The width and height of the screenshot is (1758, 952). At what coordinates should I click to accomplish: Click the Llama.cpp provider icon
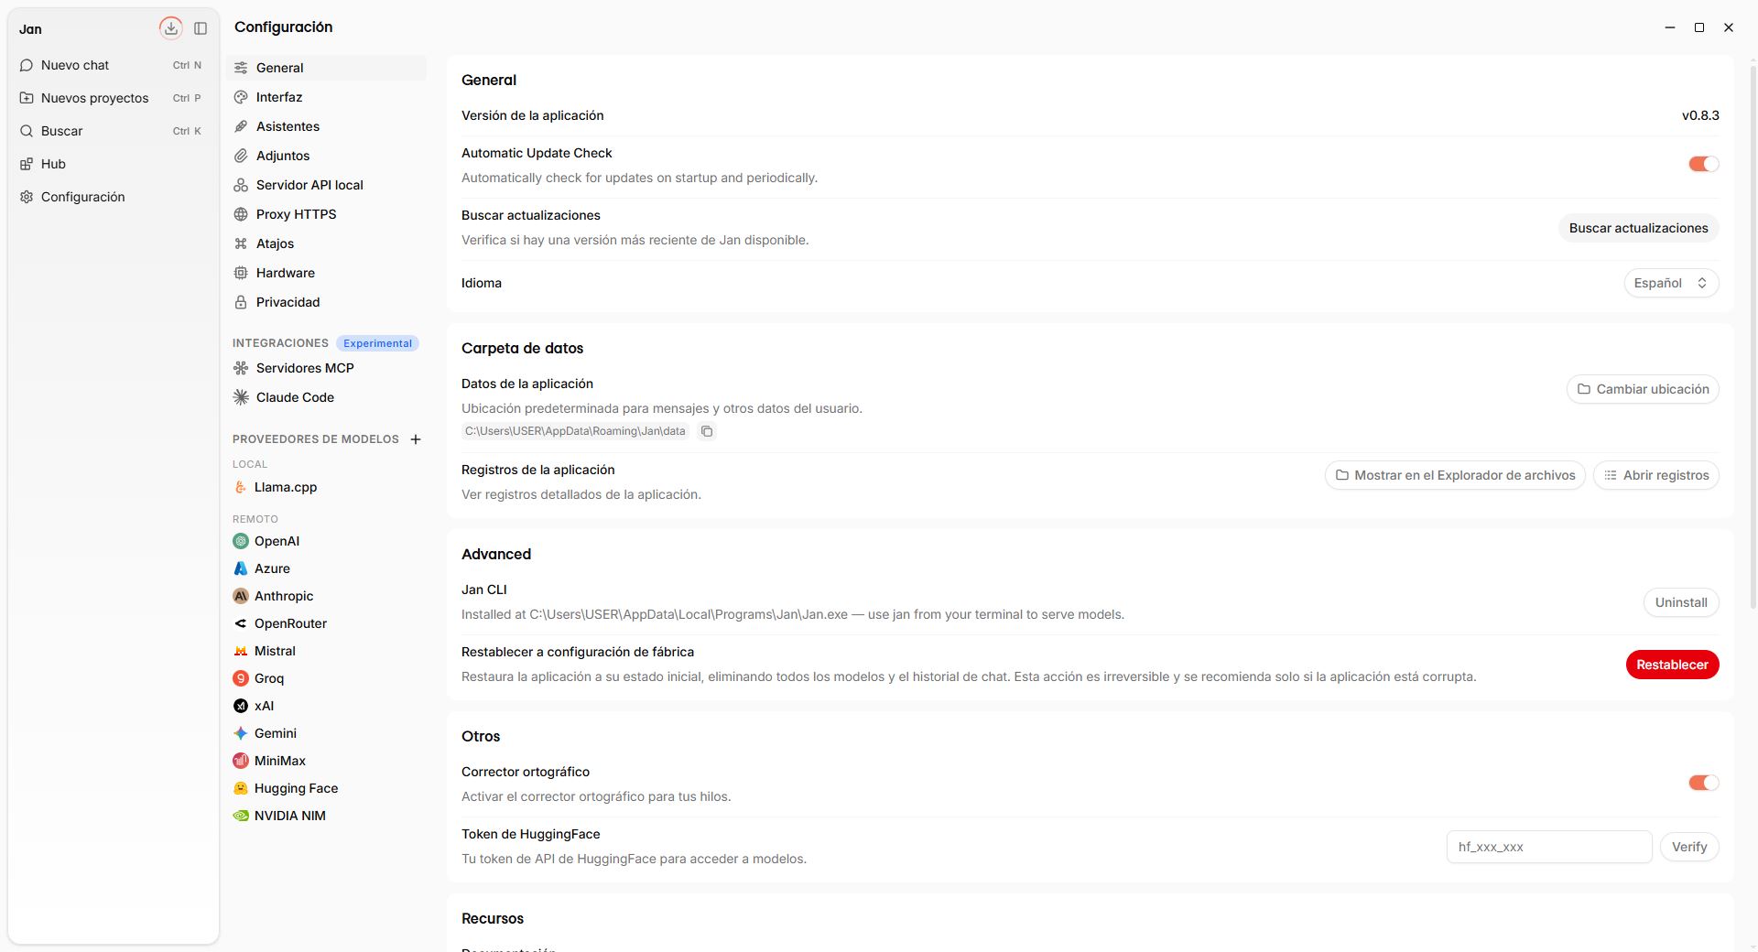tap(241, 487)
